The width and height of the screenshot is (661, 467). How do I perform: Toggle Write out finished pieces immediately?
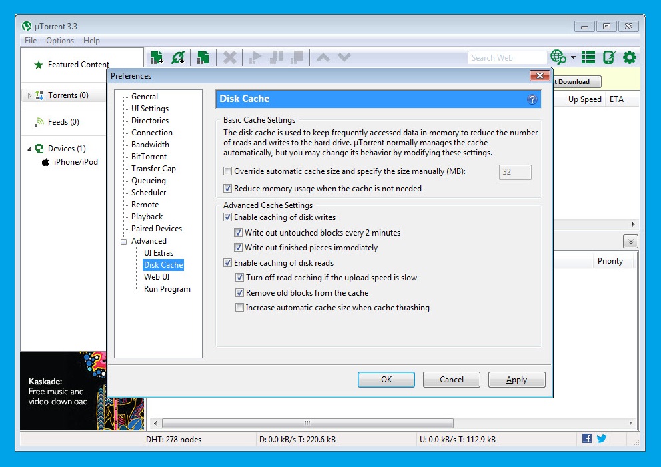pyautogui.click(x=238, y=247)
